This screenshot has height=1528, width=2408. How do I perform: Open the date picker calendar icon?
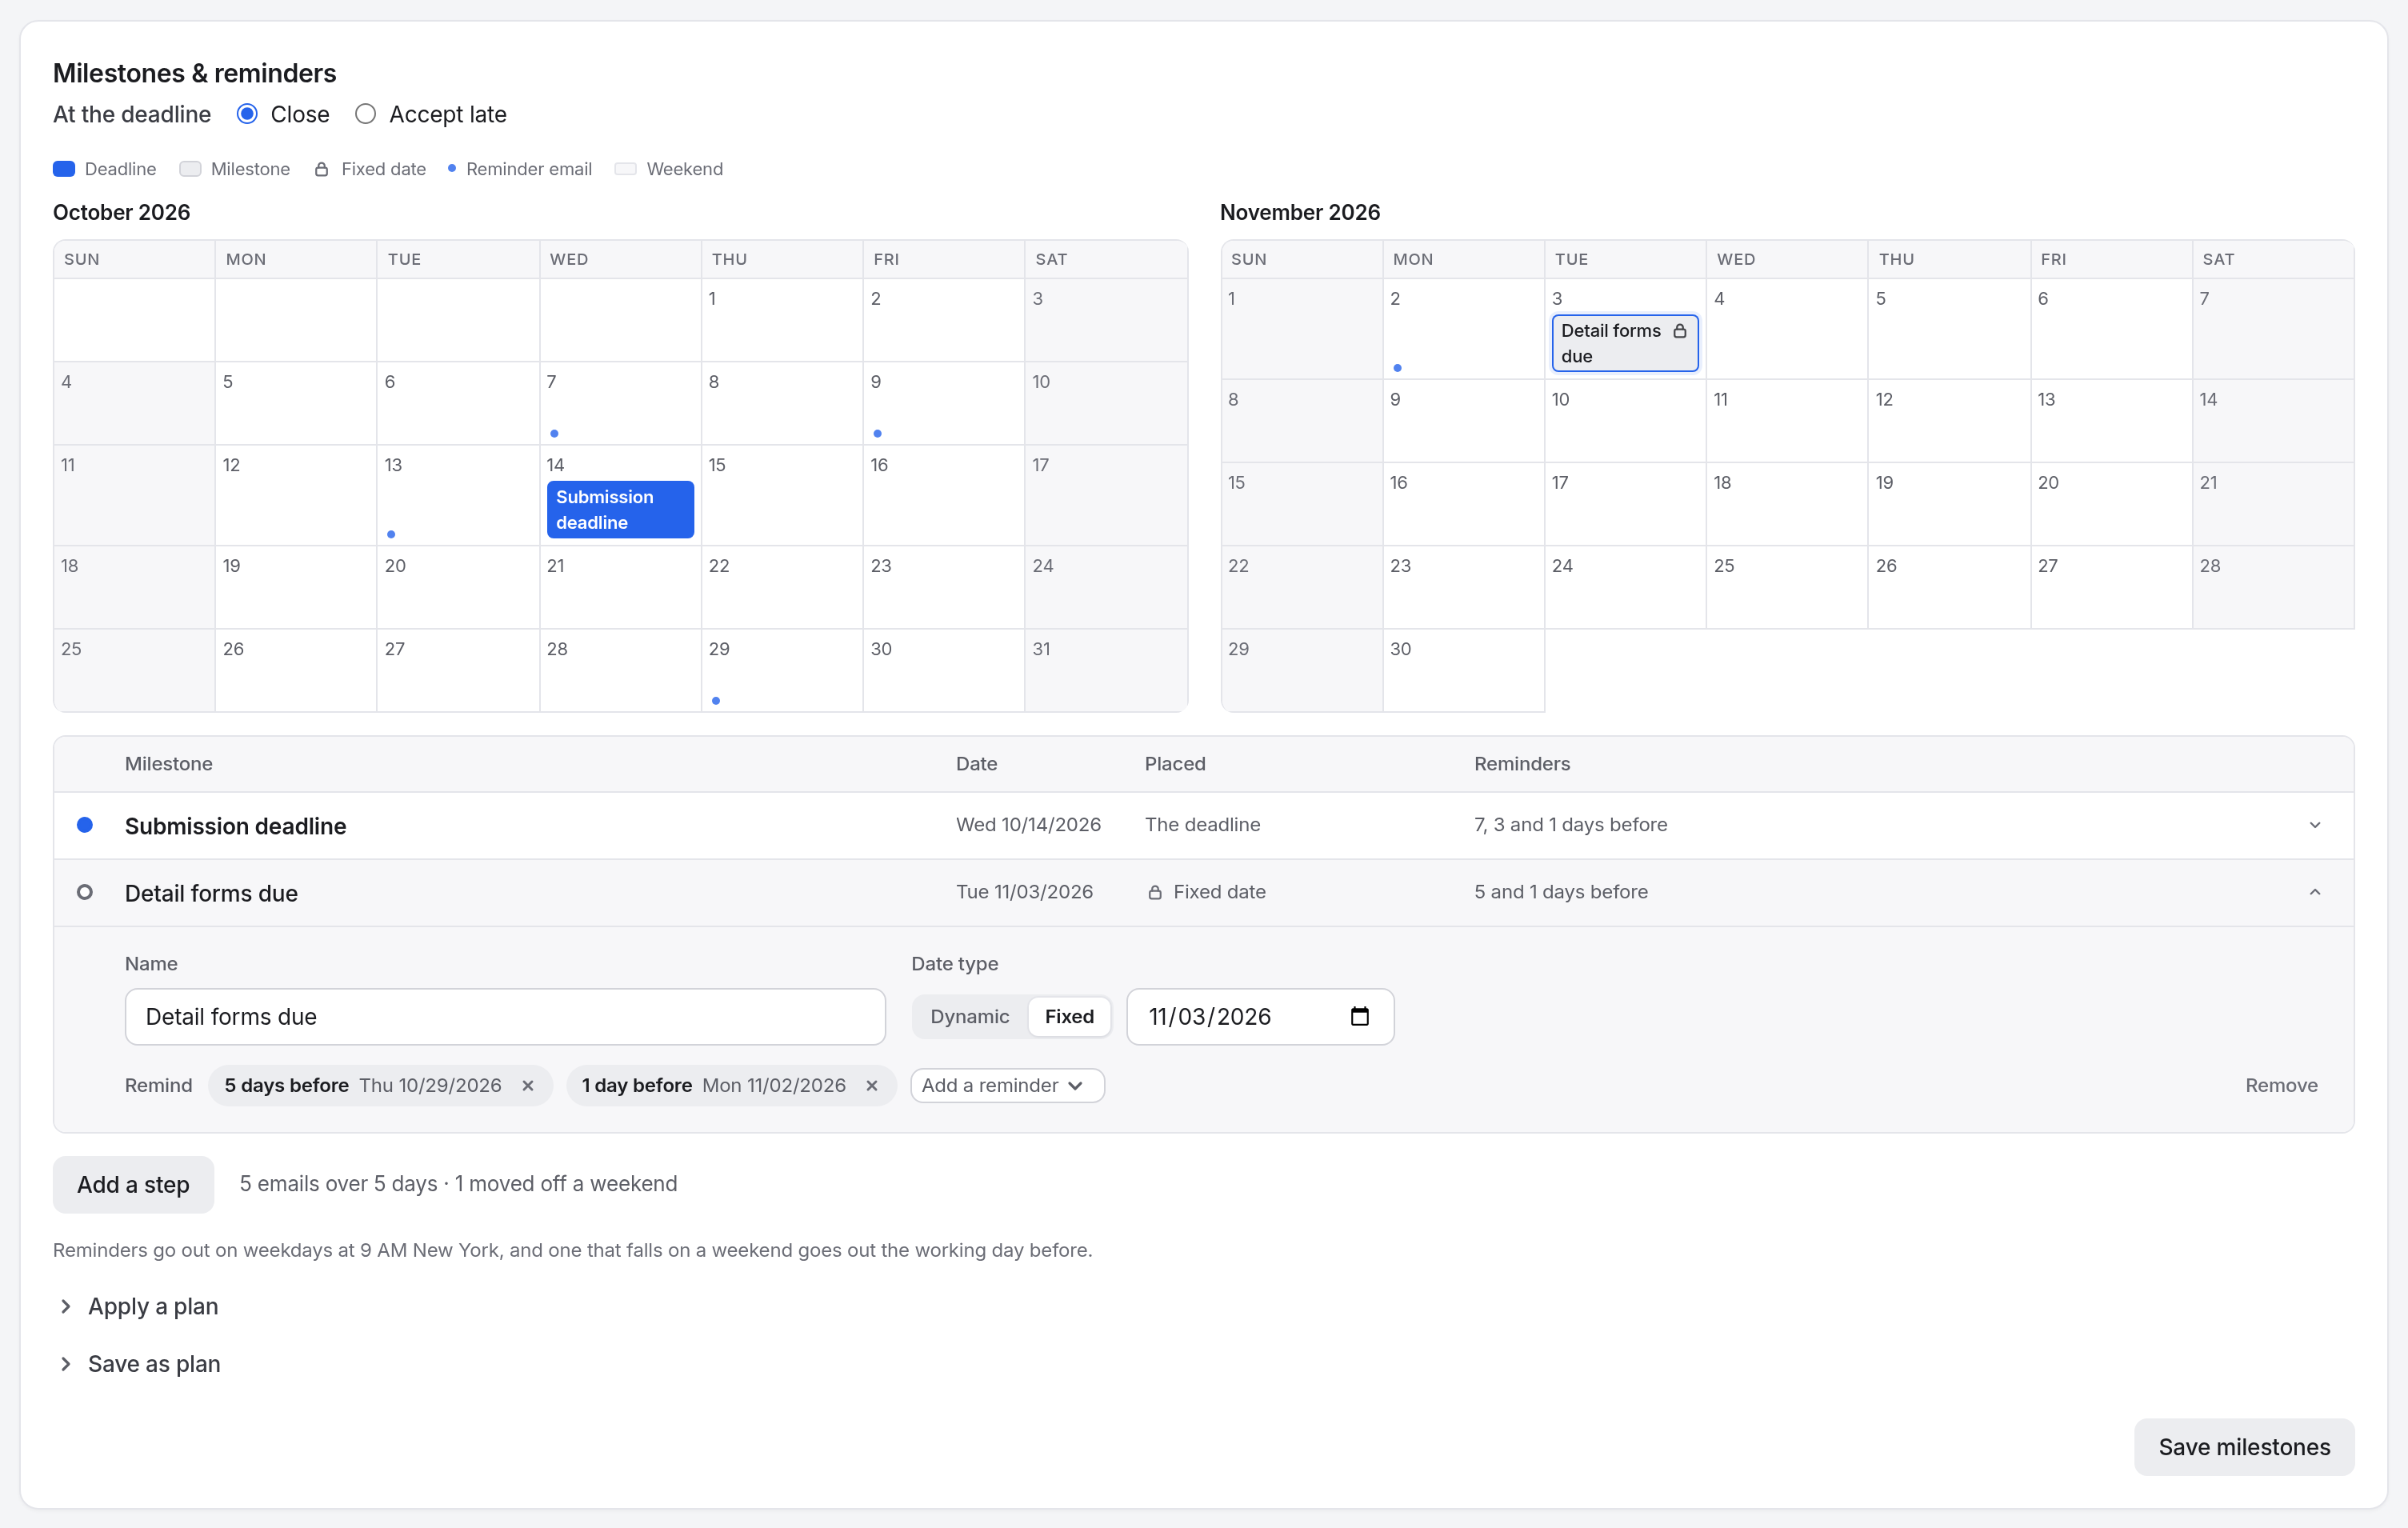pyautogui.click(x=1359, y=1016)
